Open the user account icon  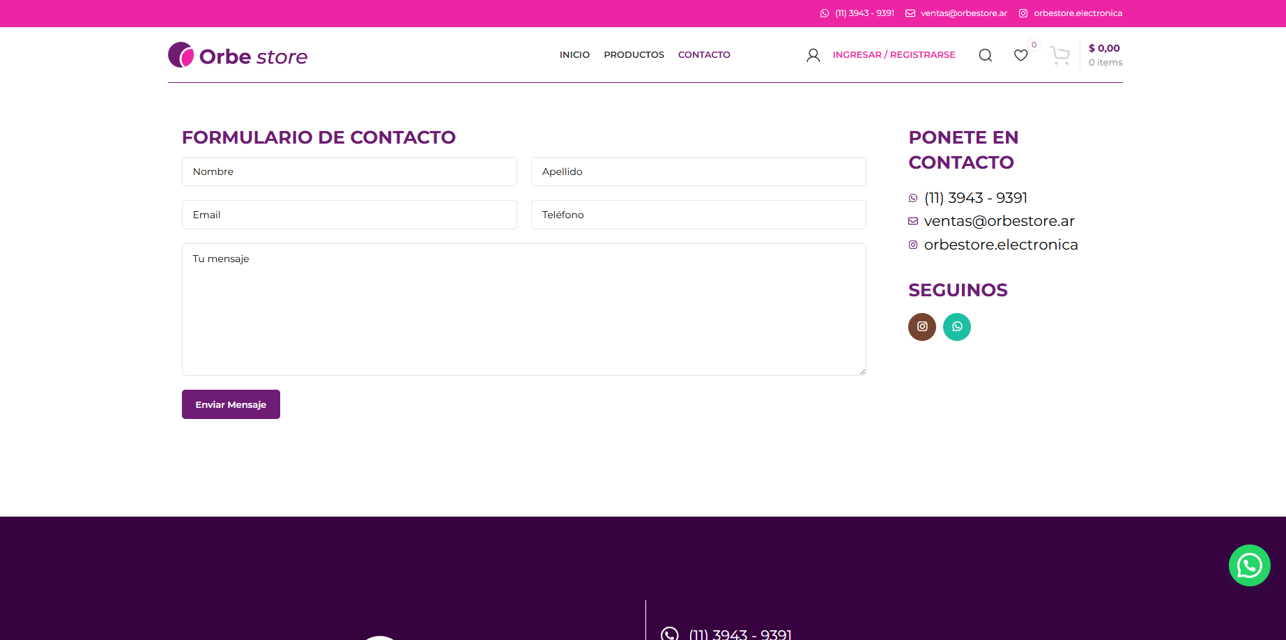click(x=813, y=55)
